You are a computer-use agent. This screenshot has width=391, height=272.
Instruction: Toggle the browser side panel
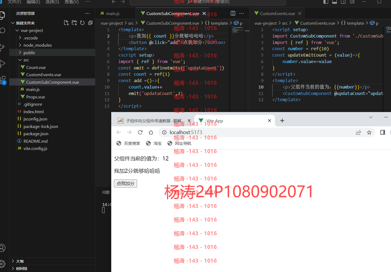tap(383, 132)
